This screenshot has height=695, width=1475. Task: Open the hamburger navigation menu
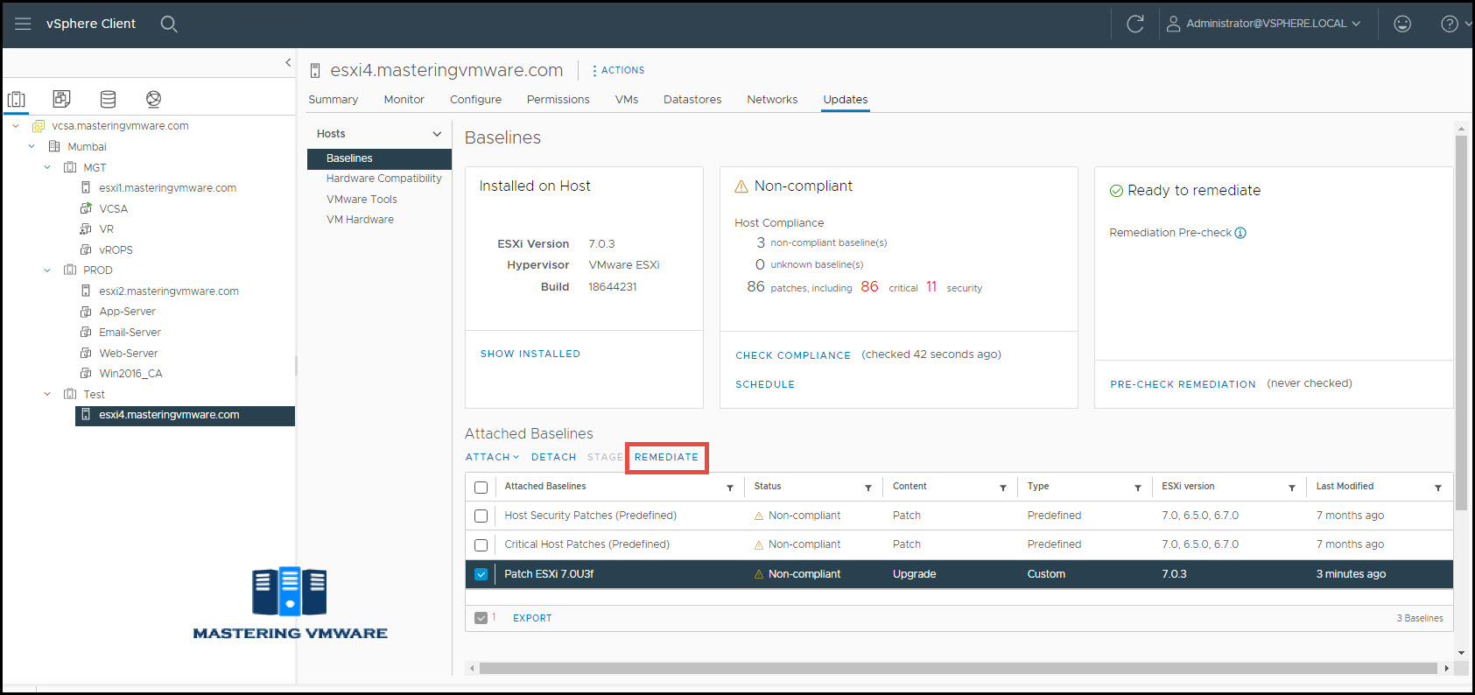[x=23, y=24]
